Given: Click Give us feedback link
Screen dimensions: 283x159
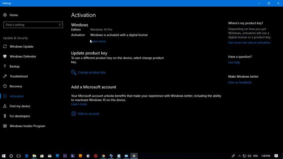Looking at the screenshot, I should pyautogui.click(x=240, y=83).
